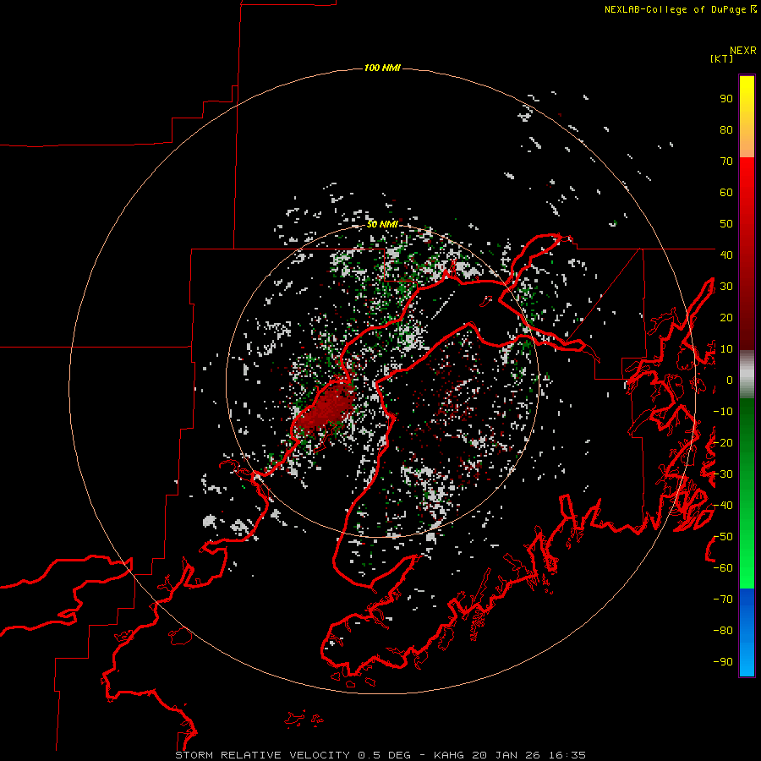The height and width of the screenshot is (761, 761).
Task: Click the 'KAHG' radar site identifier
Action: [x=449, y=755]
